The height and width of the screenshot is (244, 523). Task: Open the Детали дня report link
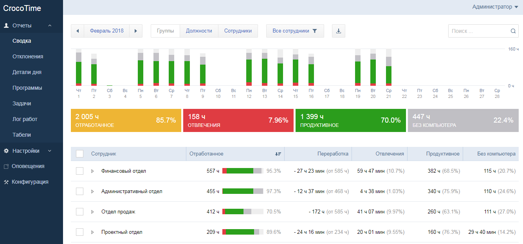point(27,72)
